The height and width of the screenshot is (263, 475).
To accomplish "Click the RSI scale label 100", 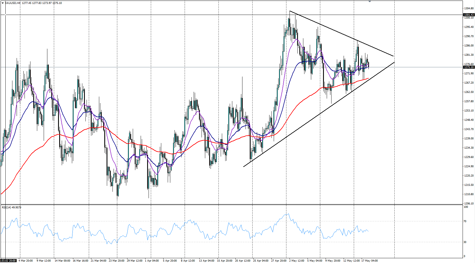I will (x=466, y=207).
